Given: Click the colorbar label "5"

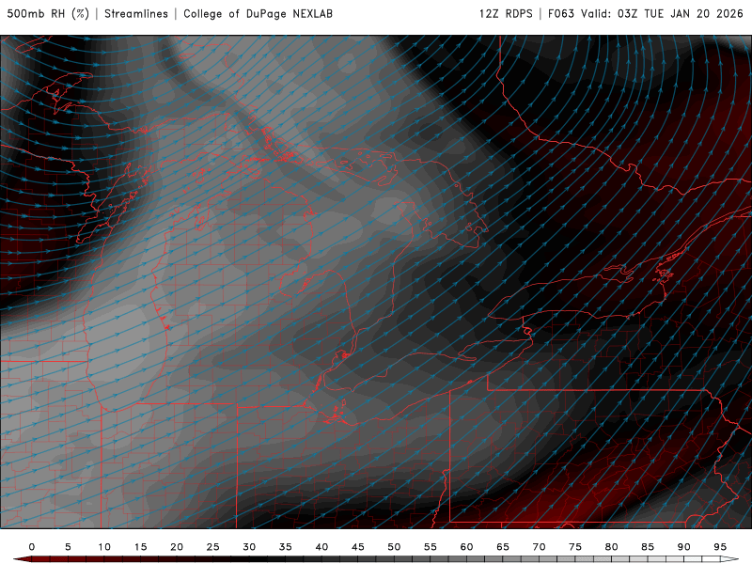Looking at the screenshot, I should (68, 547).
